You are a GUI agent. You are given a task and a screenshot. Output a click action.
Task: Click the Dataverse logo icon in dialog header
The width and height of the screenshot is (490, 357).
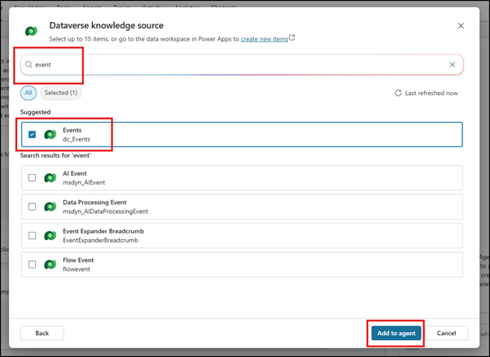31,31
